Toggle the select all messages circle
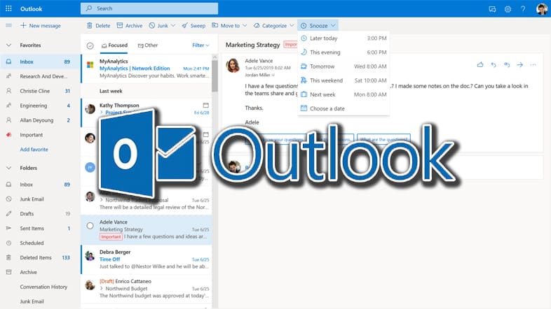The height and width of the screenshot is (309, 551). (x=90, y=45)
